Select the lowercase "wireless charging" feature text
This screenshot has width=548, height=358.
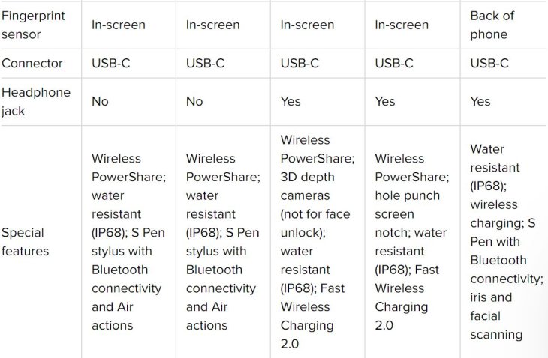coord(494,213)
